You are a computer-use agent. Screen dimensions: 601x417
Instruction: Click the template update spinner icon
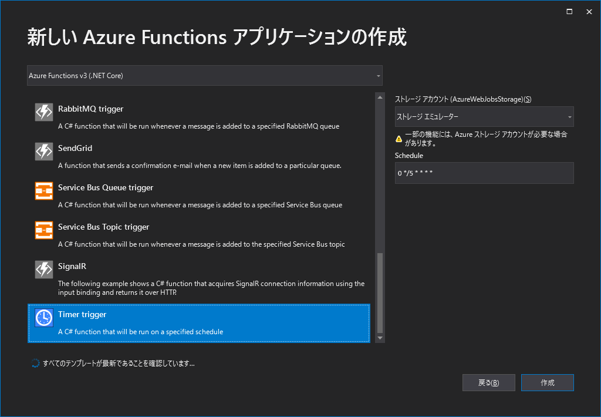tap(35, 364)
